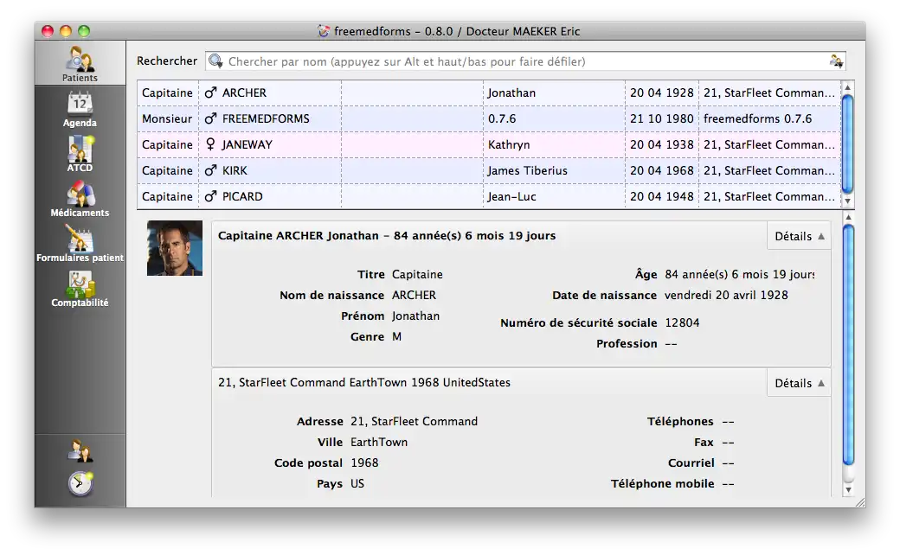Click the freemedforms title bar icon

coord(324,31)
